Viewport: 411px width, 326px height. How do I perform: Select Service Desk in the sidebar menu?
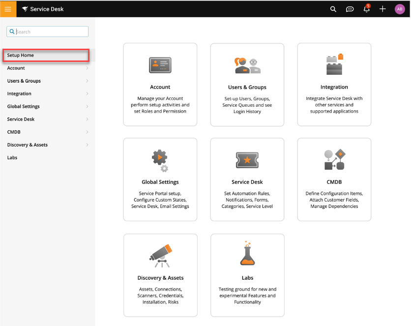[x=21, y=119]
